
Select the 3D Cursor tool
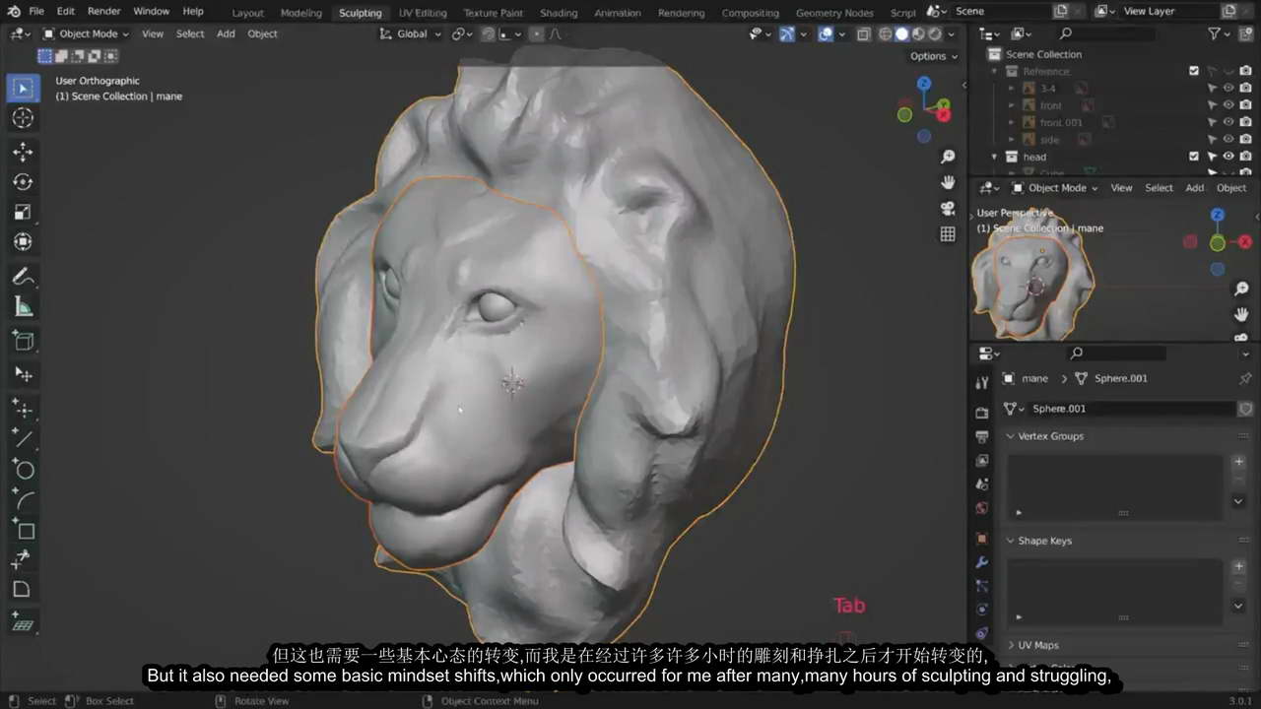[x=22, y=118]
